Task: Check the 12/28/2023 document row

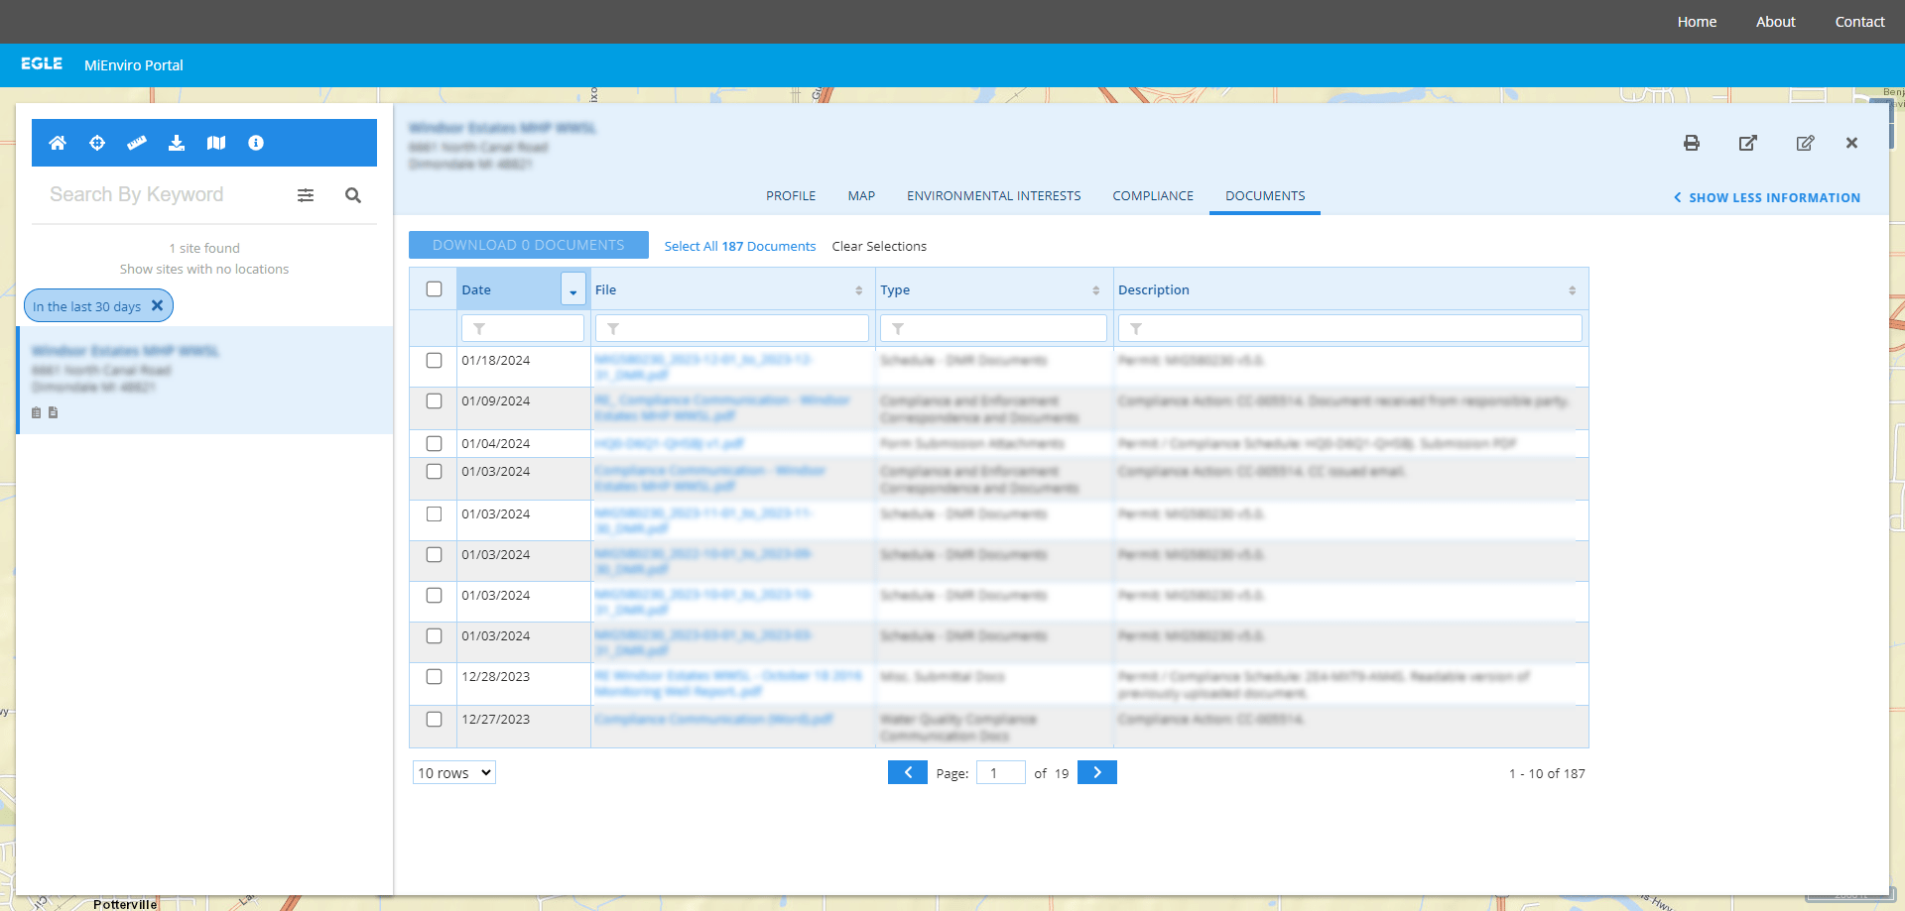Action: [434, 677]
